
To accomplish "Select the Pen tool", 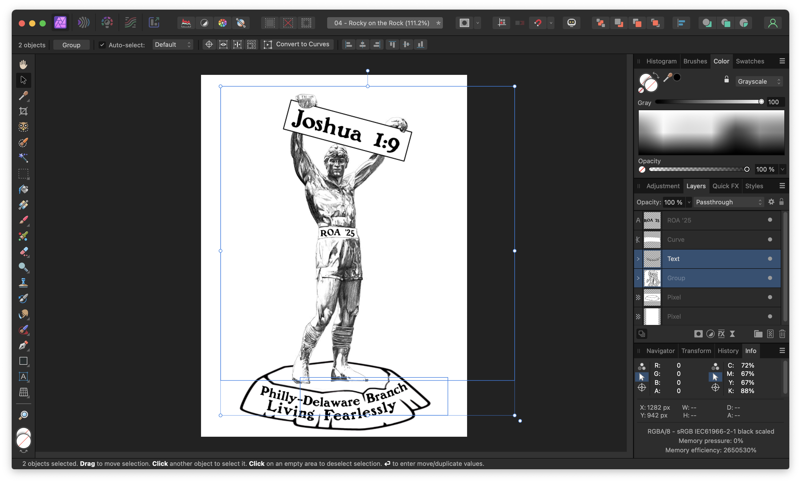I will [x=23, y=345].
